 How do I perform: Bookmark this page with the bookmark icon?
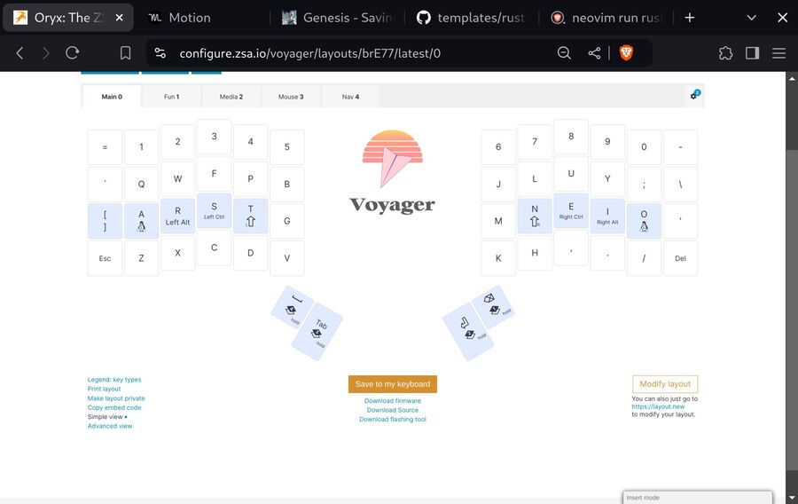point(127,53)
